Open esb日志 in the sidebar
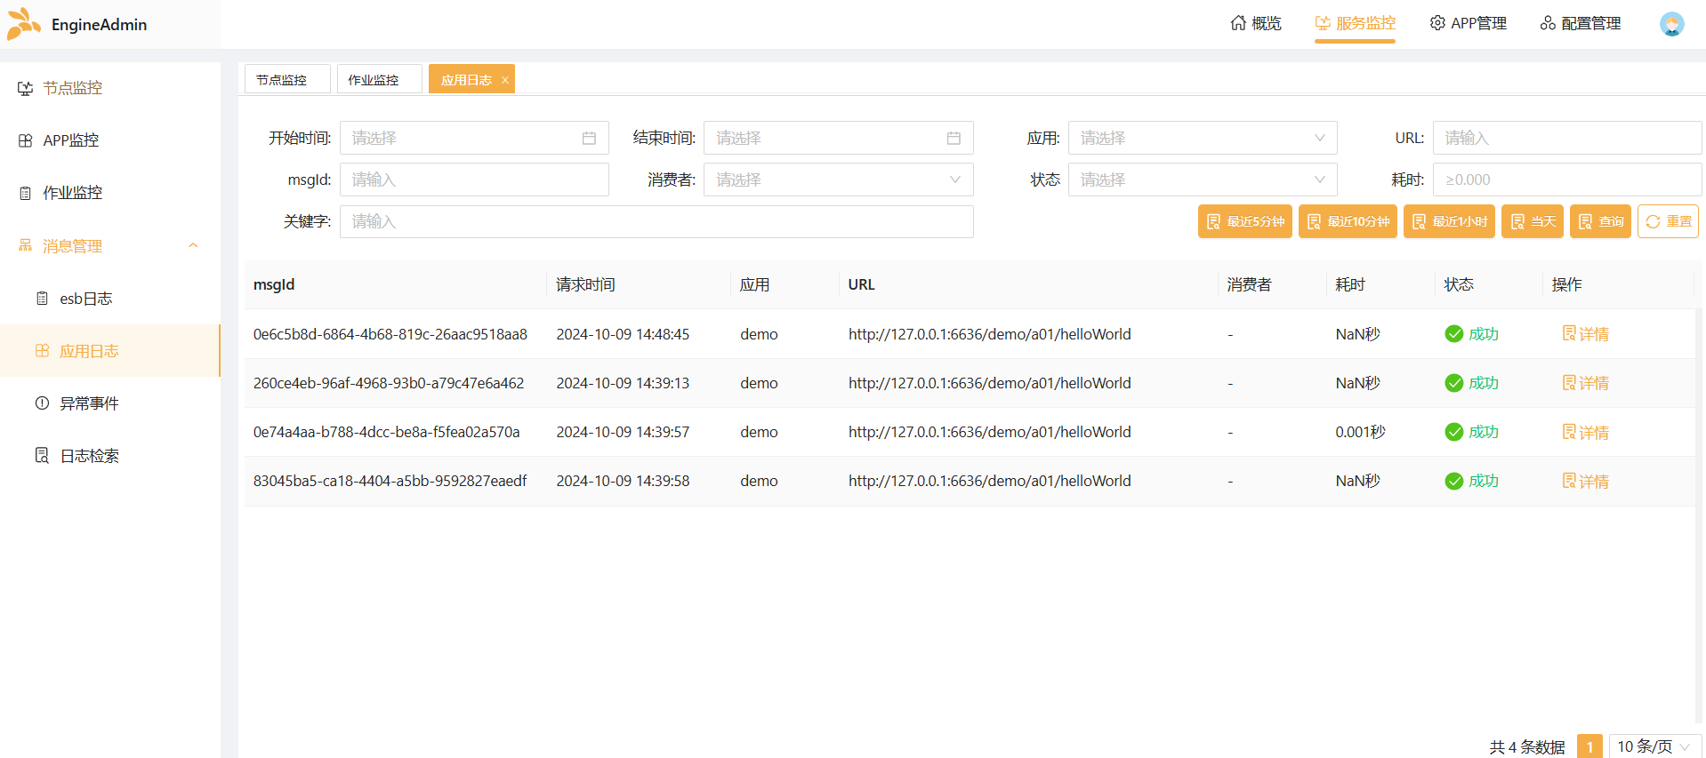1706x758 pixels. pyautogui.click(x=110, y=299)
